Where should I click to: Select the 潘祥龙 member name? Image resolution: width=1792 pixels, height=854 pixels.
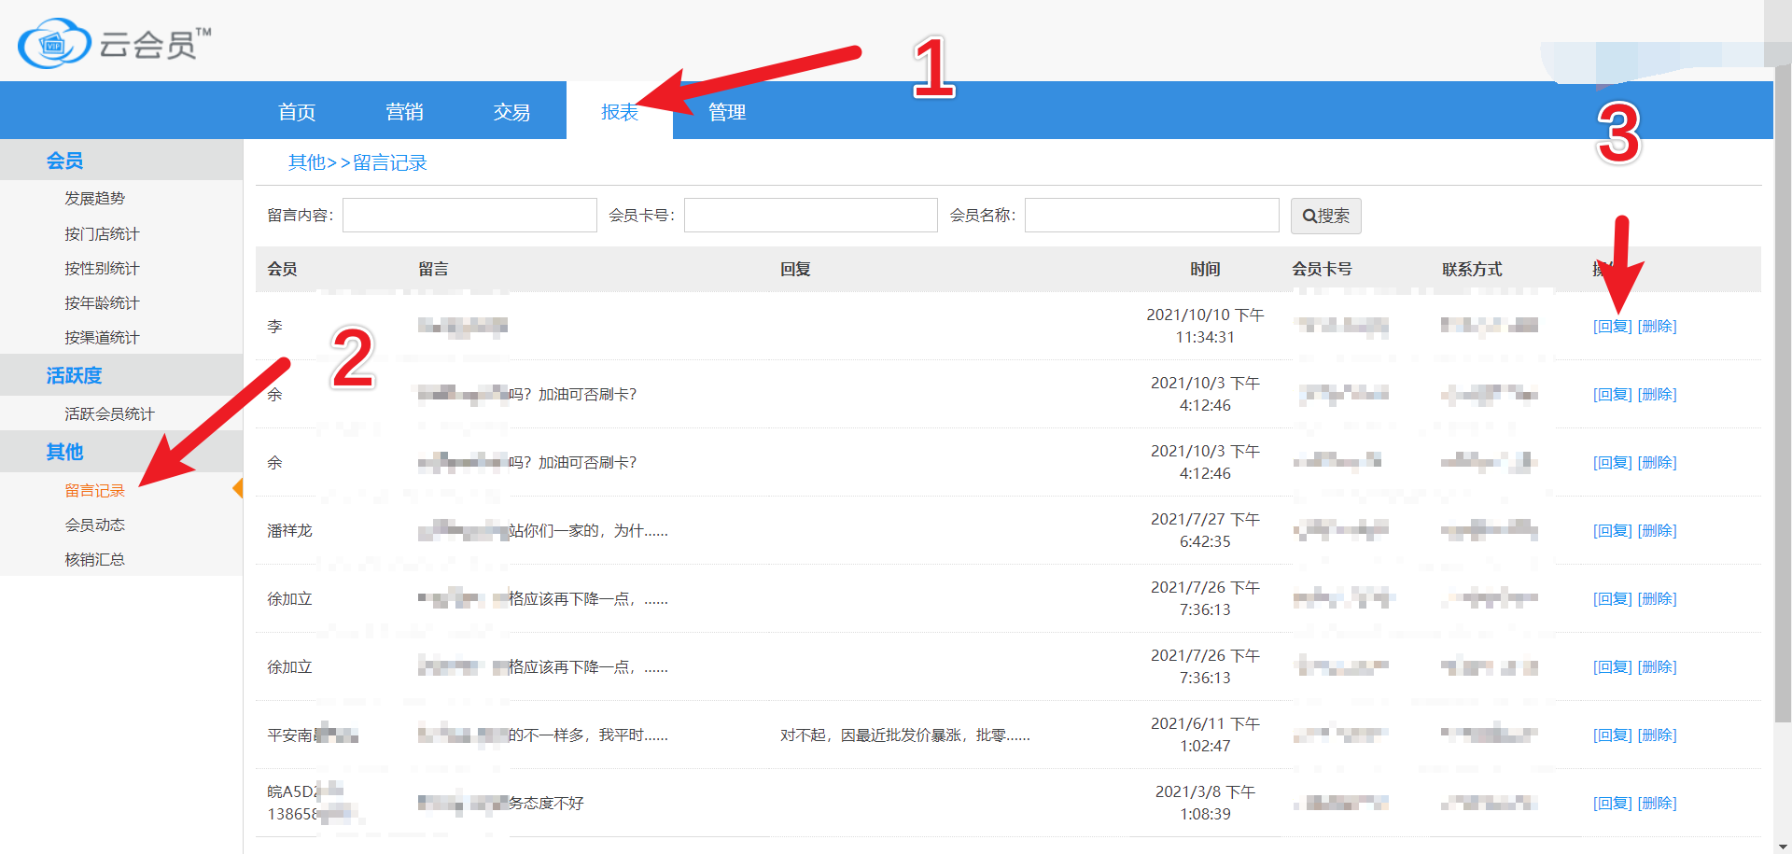[289, 530]
